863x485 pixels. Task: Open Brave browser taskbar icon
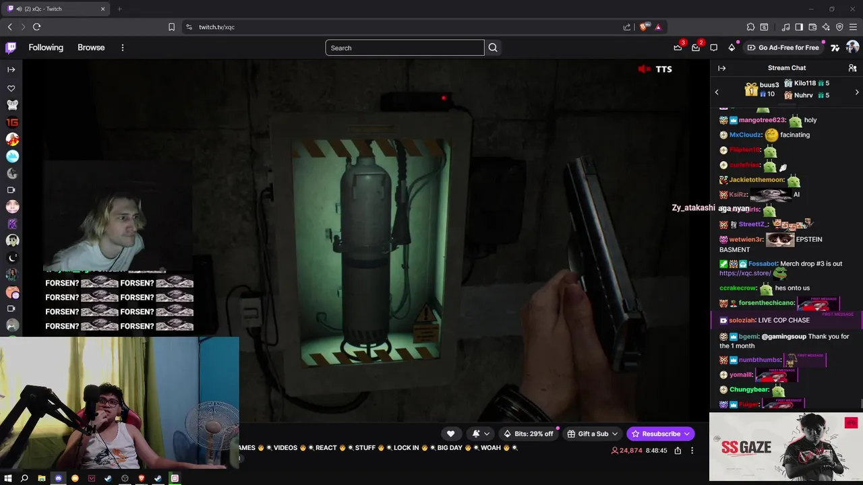[142, 478]
